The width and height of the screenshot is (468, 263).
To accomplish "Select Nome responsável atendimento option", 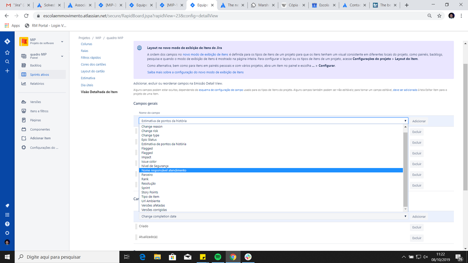I will click(x=271, y=170).
